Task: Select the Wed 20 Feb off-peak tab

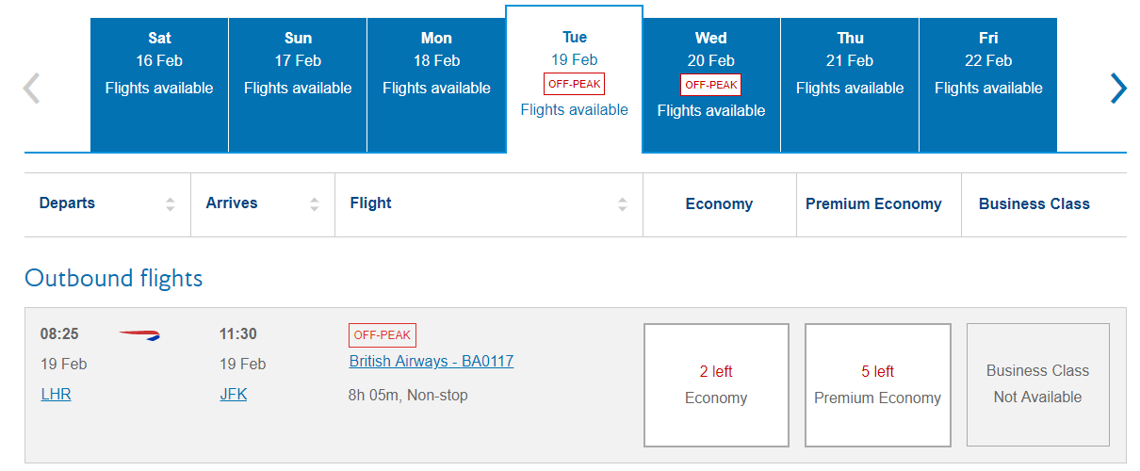Action: point(711,85)
